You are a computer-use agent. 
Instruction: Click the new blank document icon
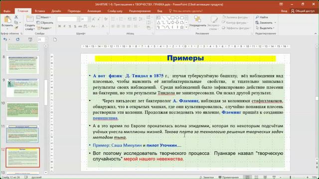pyautogui.click(x=55, y=40)
